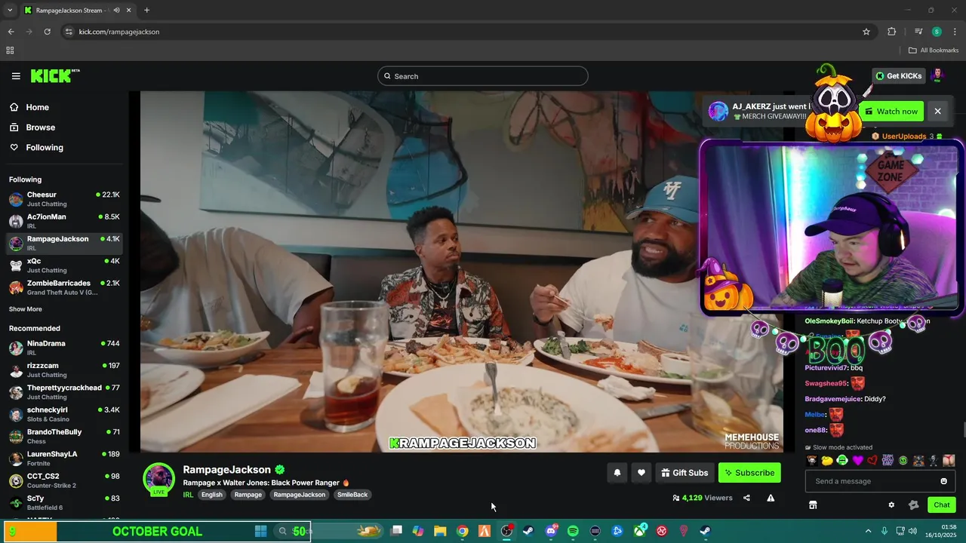
Task: Open the Cheesur channel
Action: pyautogui.click(x=64, y=199)
